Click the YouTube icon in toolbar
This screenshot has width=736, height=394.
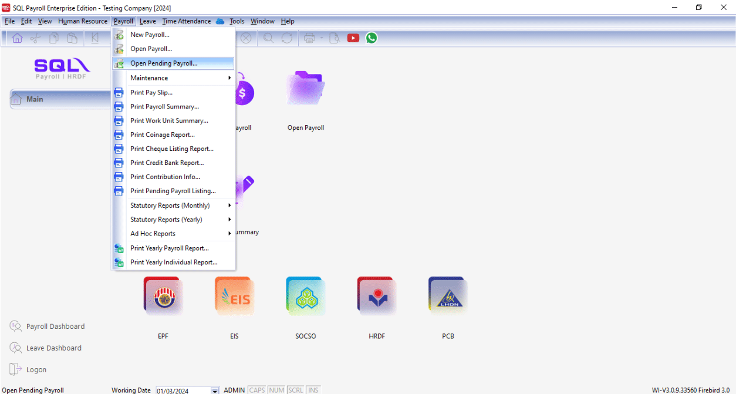(353, 38)
